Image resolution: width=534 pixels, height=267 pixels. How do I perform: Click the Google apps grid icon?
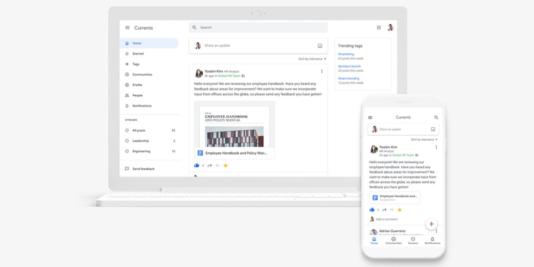click(379, 28)
